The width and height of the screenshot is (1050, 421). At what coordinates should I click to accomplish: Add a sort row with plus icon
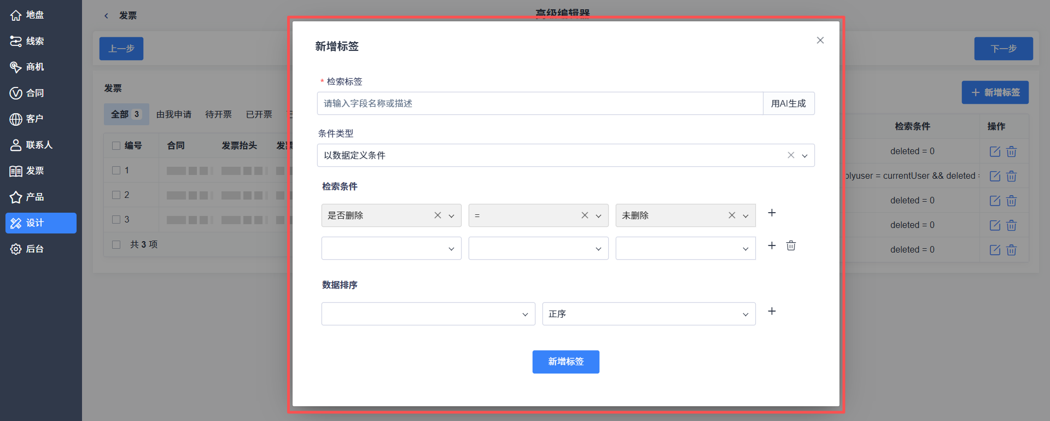coord(772,311)
